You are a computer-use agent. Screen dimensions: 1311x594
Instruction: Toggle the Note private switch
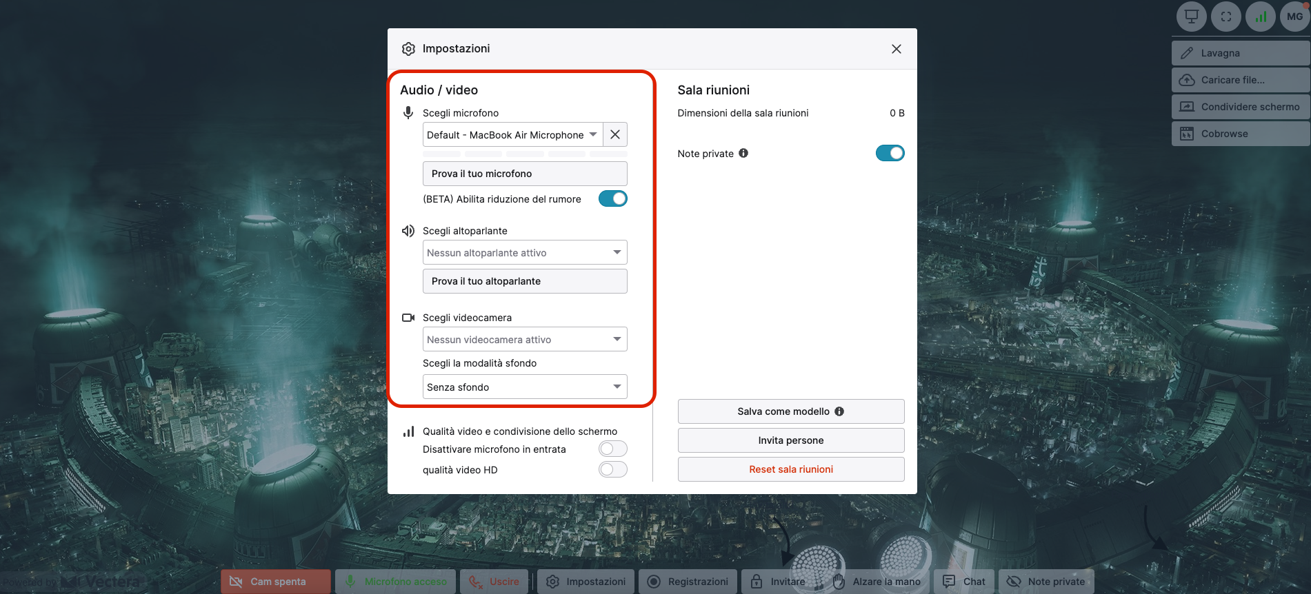890,153
